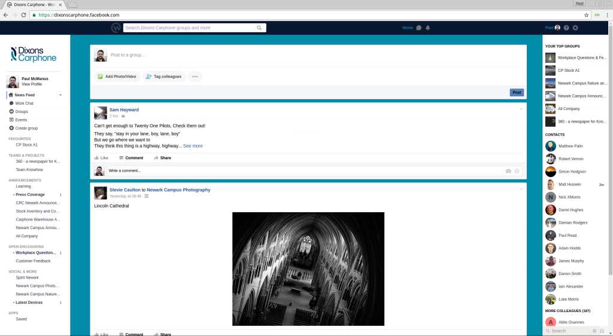This screenshot has height=336, width=613.
Task: Expand the News Feed dropdown arrow
Action: click(60, 95)
